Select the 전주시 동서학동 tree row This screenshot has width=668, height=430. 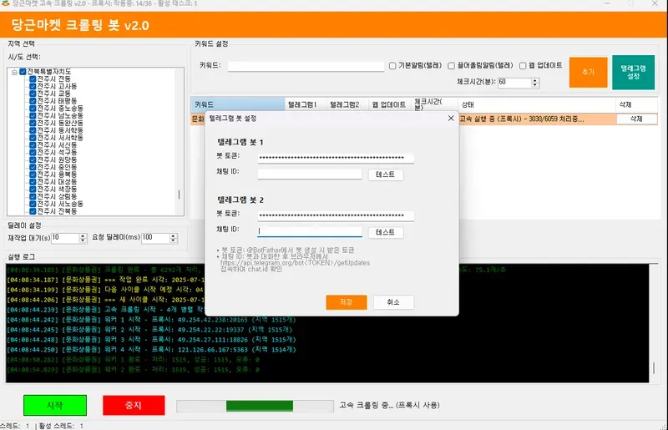click(60, 130)
